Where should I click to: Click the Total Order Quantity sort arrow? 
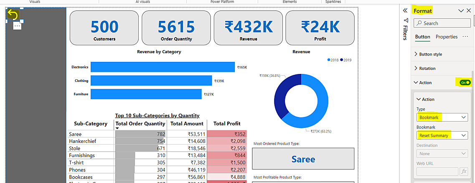[117, 129]
